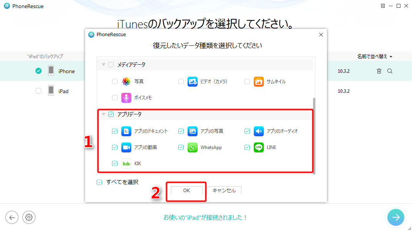Uncheck the WhatsApp checkbox

[x=181, y=147]
